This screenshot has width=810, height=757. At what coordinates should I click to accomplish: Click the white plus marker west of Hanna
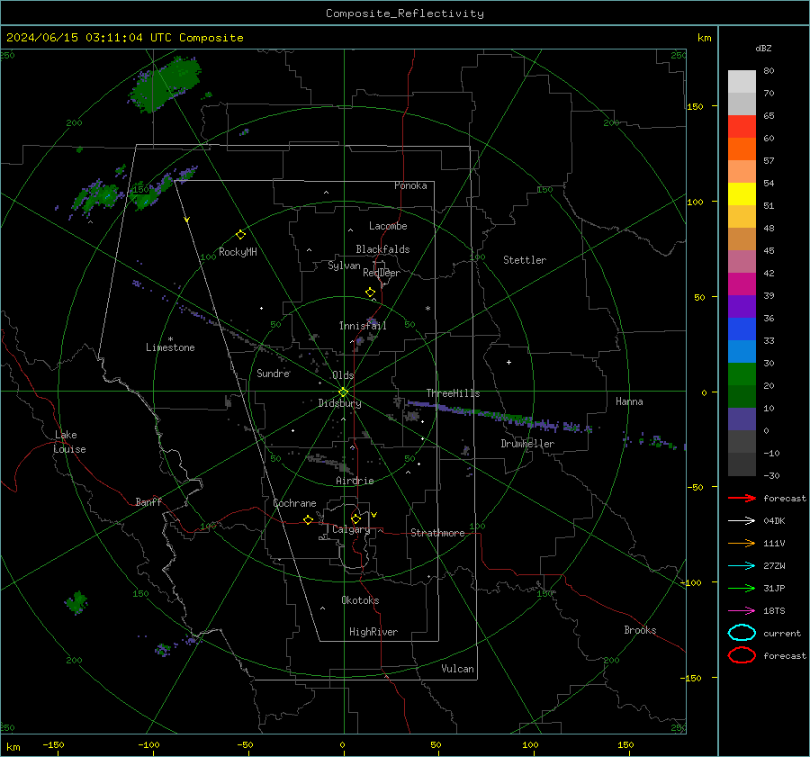point(508,362)
